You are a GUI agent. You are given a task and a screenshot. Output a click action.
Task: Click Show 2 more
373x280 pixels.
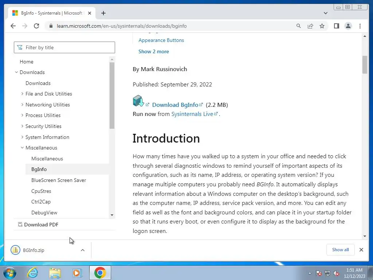[154, 51]
